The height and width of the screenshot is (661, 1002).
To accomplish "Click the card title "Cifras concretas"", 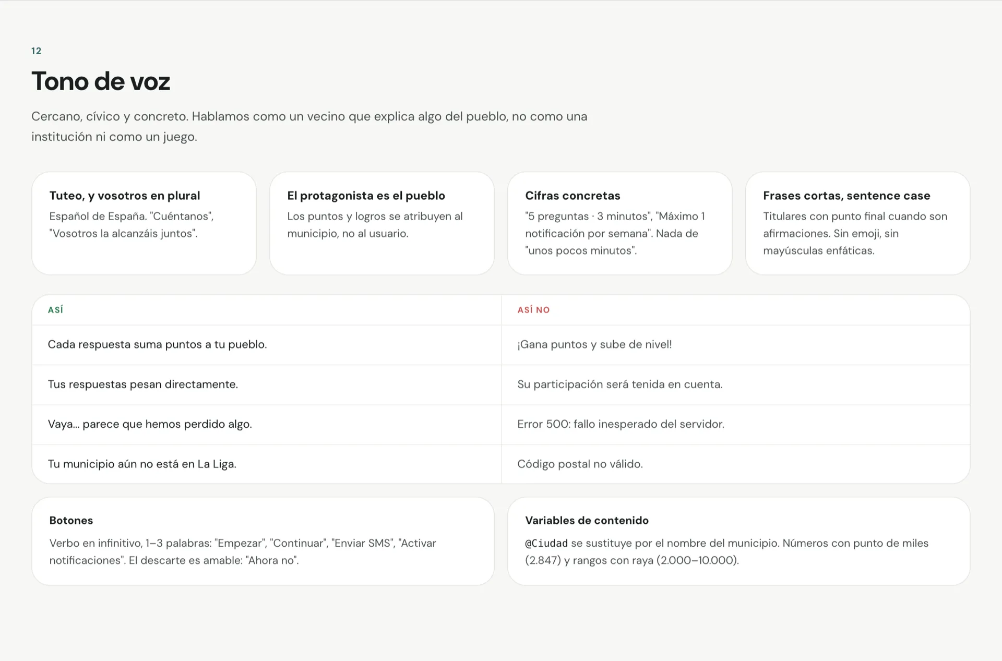I will pyautogui.click(x=572, y=196).
